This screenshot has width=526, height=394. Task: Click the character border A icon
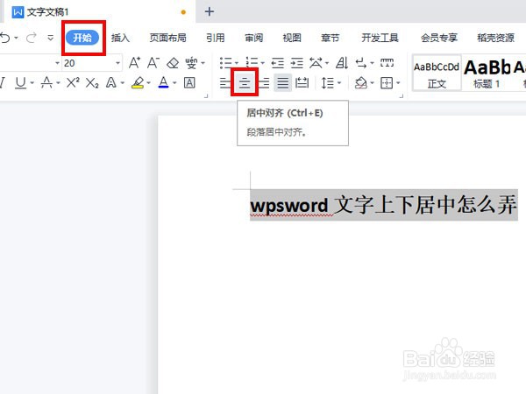[189, 83]
